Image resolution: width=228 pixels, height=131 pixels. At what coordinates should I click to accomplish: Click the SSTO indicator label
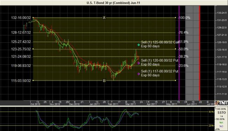(x=222, y=112)
